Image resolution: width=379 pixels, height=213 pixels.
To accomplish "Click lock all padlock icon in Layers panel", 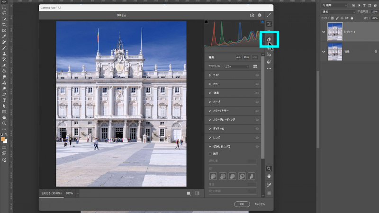I will click(x=352, y=18).
